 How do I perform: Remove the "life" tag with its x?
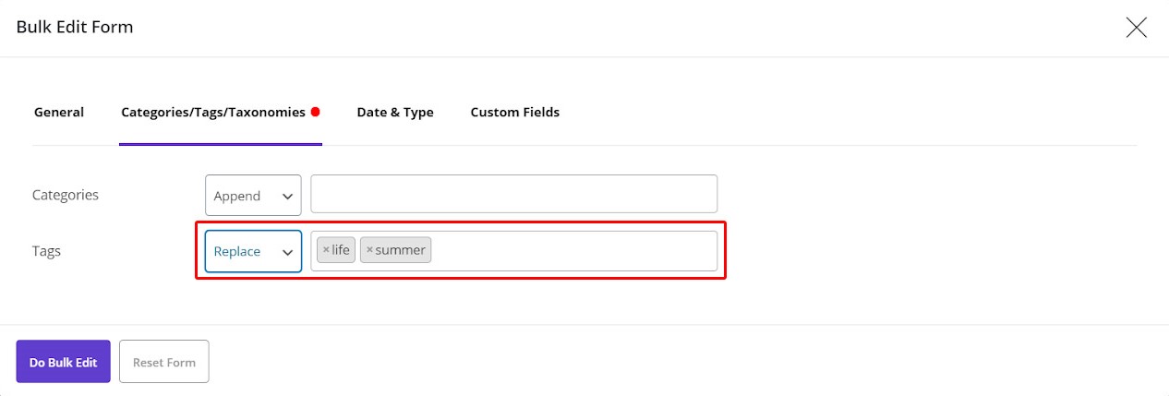tap(326, 250)
